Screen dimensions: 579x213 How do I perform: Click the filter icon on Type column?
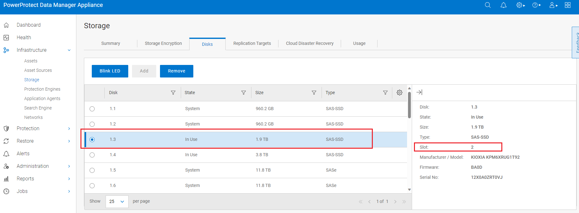click(x=385, y=93)
